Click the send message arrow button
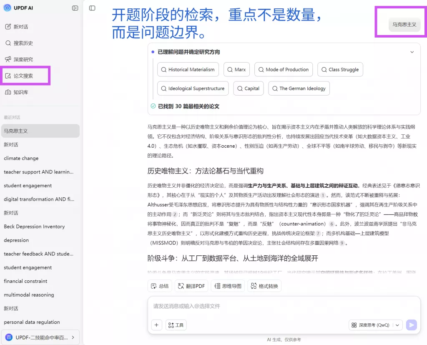The image size is (427, 345). [x=411, y=325]
